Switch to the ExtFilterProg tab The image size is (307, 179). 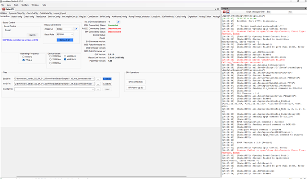[x=168, y=17]
